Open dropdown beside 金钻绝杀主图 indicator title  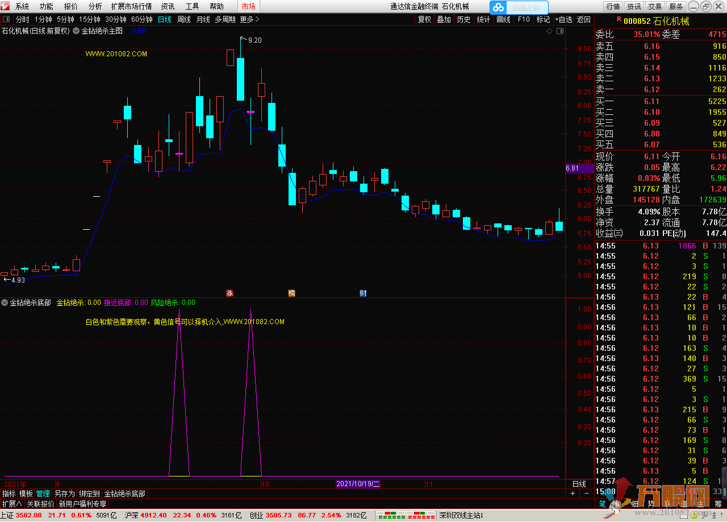(x=76, y=31)
